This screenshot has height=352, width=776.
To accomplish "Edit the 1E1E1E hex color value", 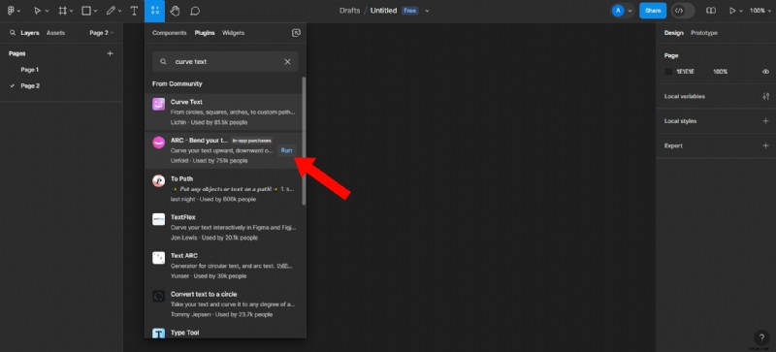I will [686, 72].
